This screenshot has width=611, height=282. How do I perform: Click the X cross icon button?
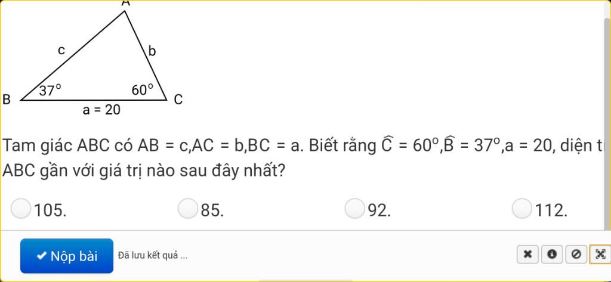pyautogui.click(x=527, y=255)
